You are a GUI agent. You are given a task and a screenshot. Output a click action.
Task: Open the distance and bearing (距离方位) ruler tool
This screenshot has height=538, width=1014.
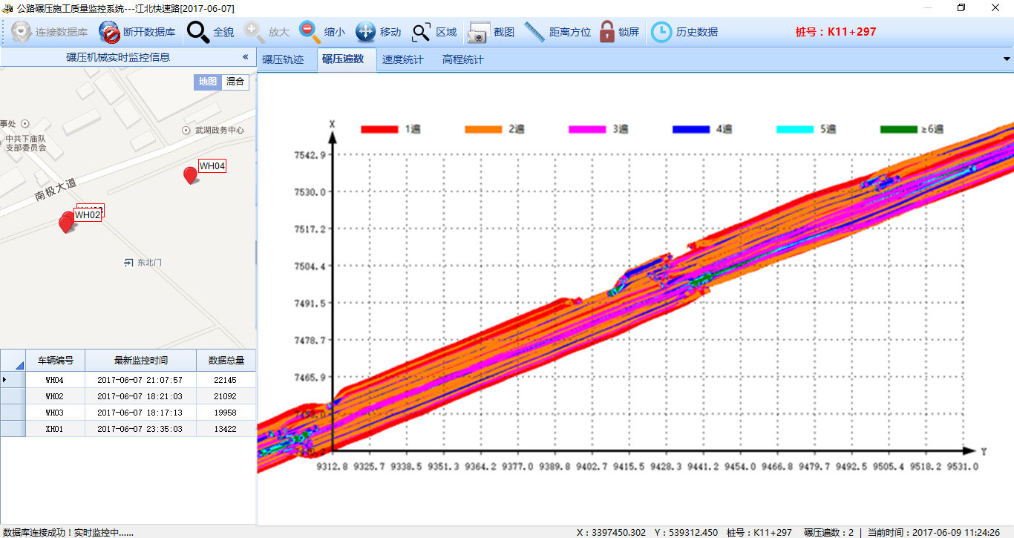coord(534,32)
